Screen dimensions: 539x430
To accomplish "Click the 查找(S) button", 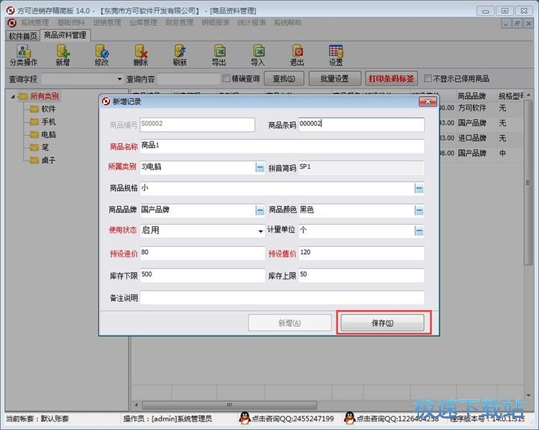I will click(x=284, y=79).
